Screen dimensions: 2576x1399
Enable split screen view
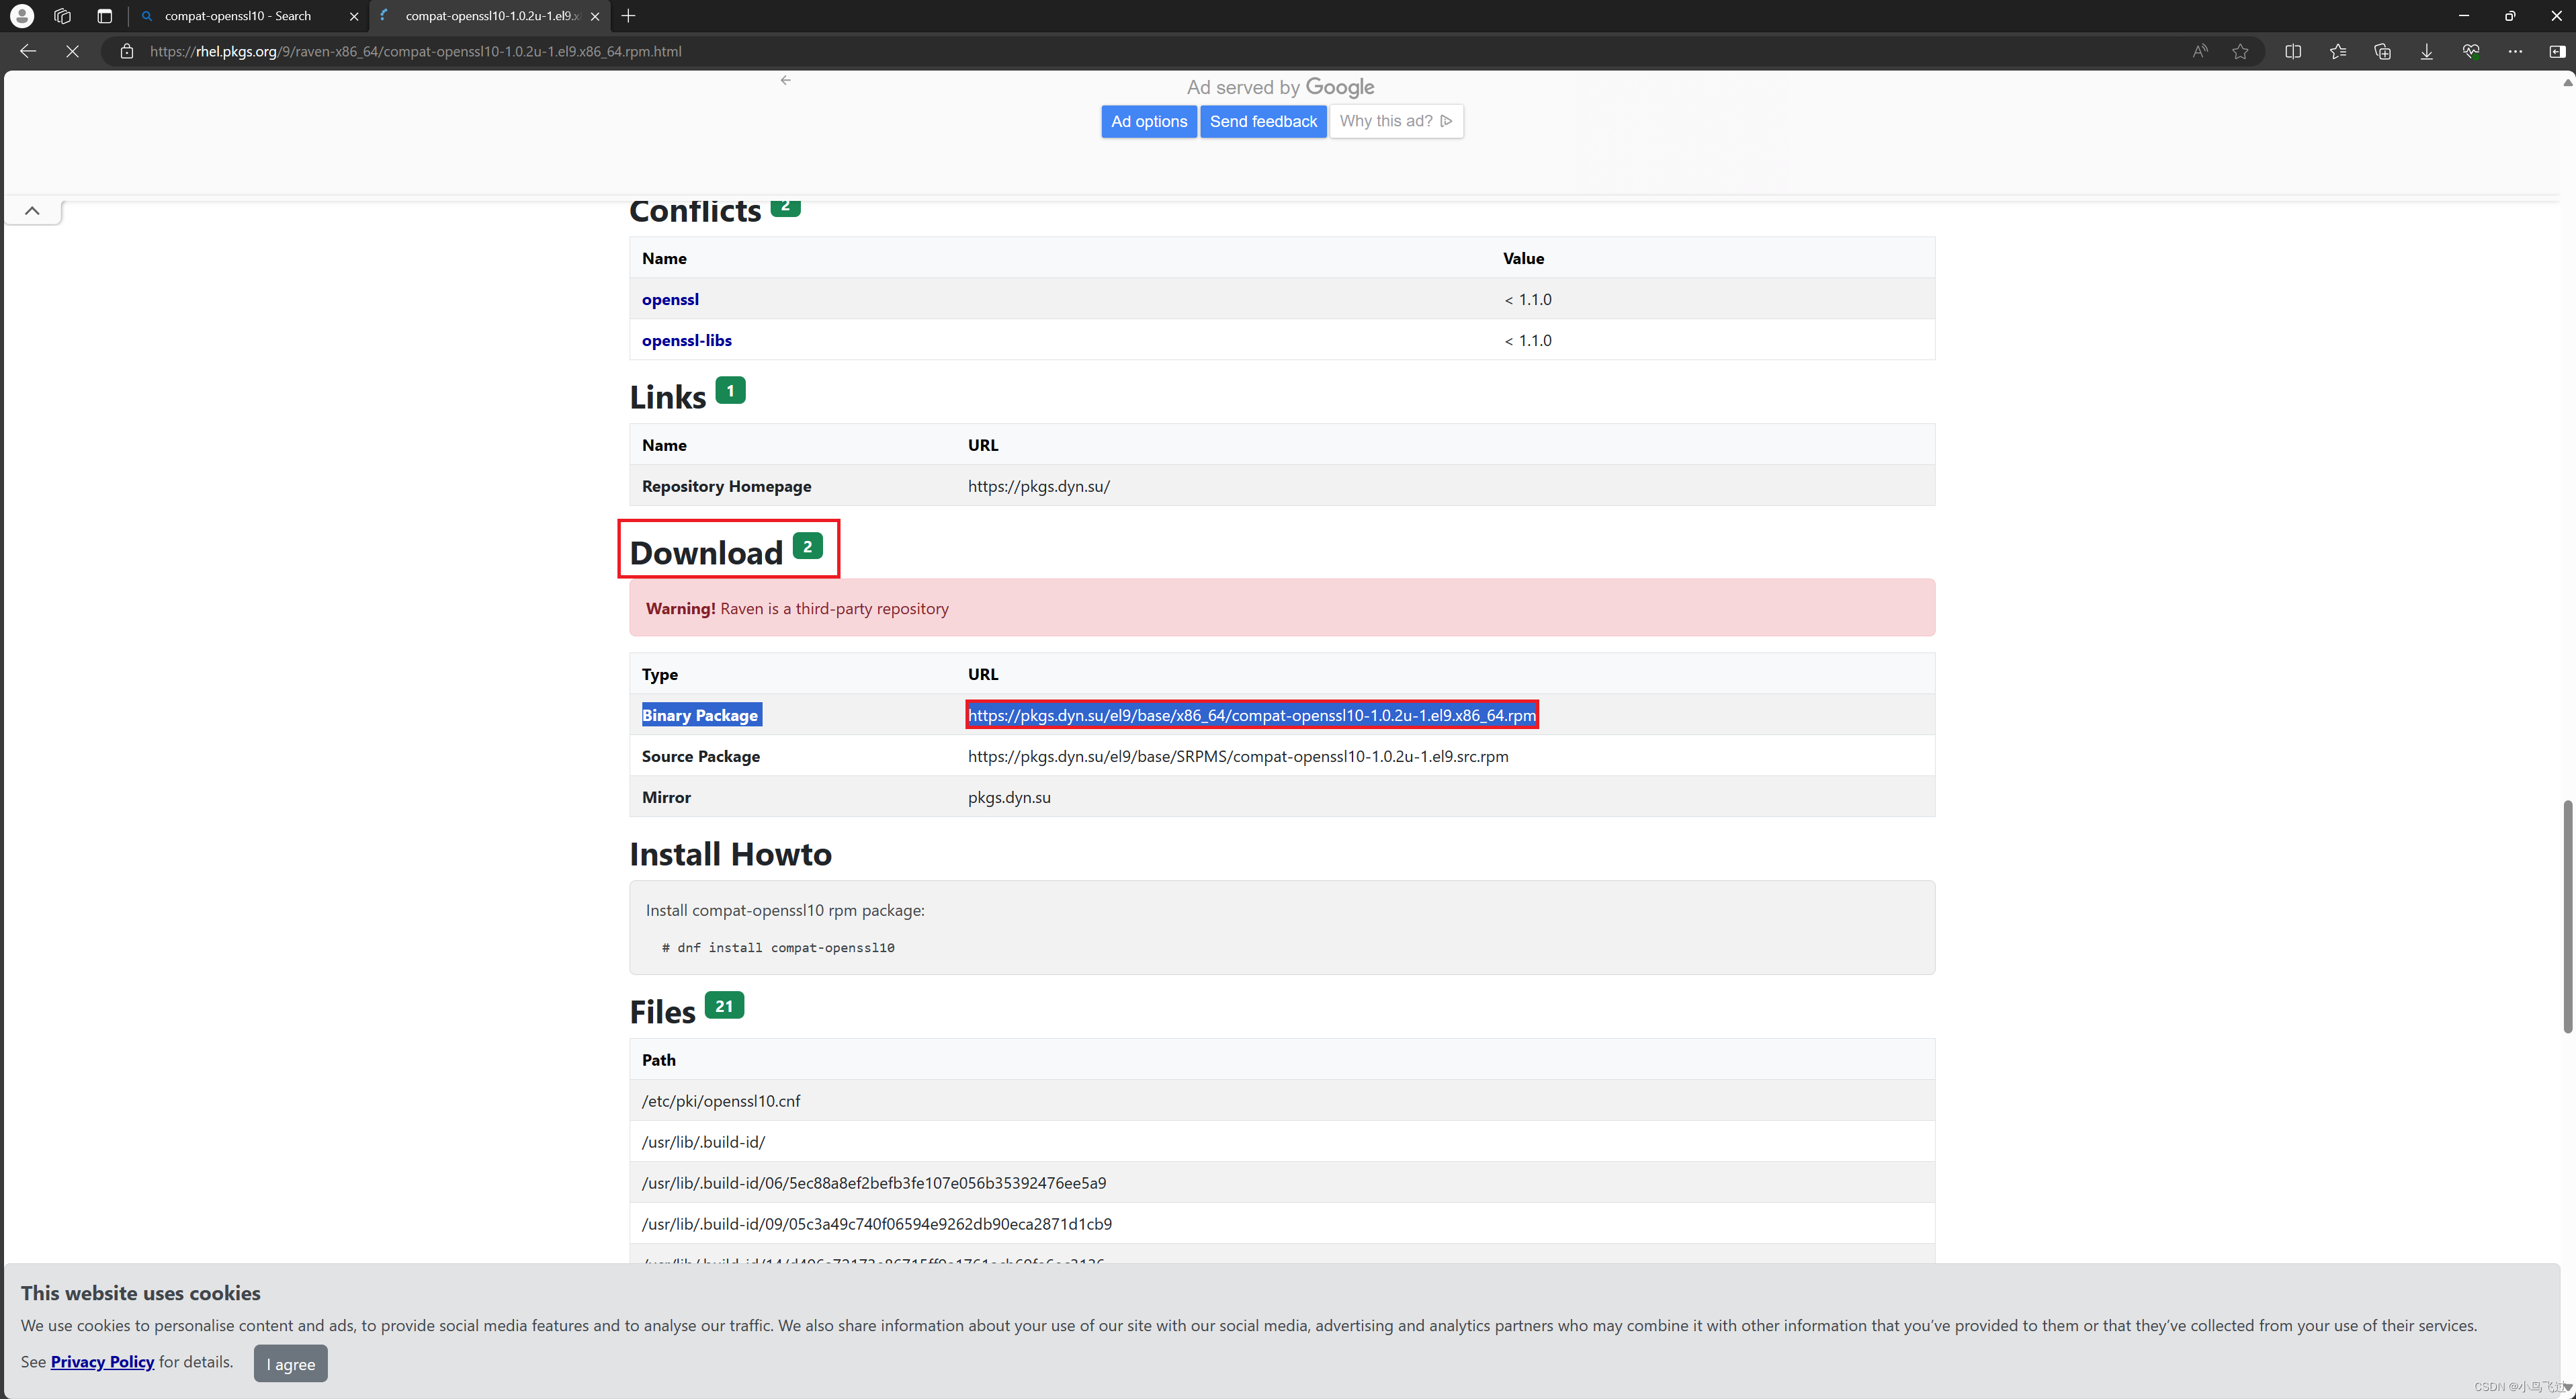2293,51
